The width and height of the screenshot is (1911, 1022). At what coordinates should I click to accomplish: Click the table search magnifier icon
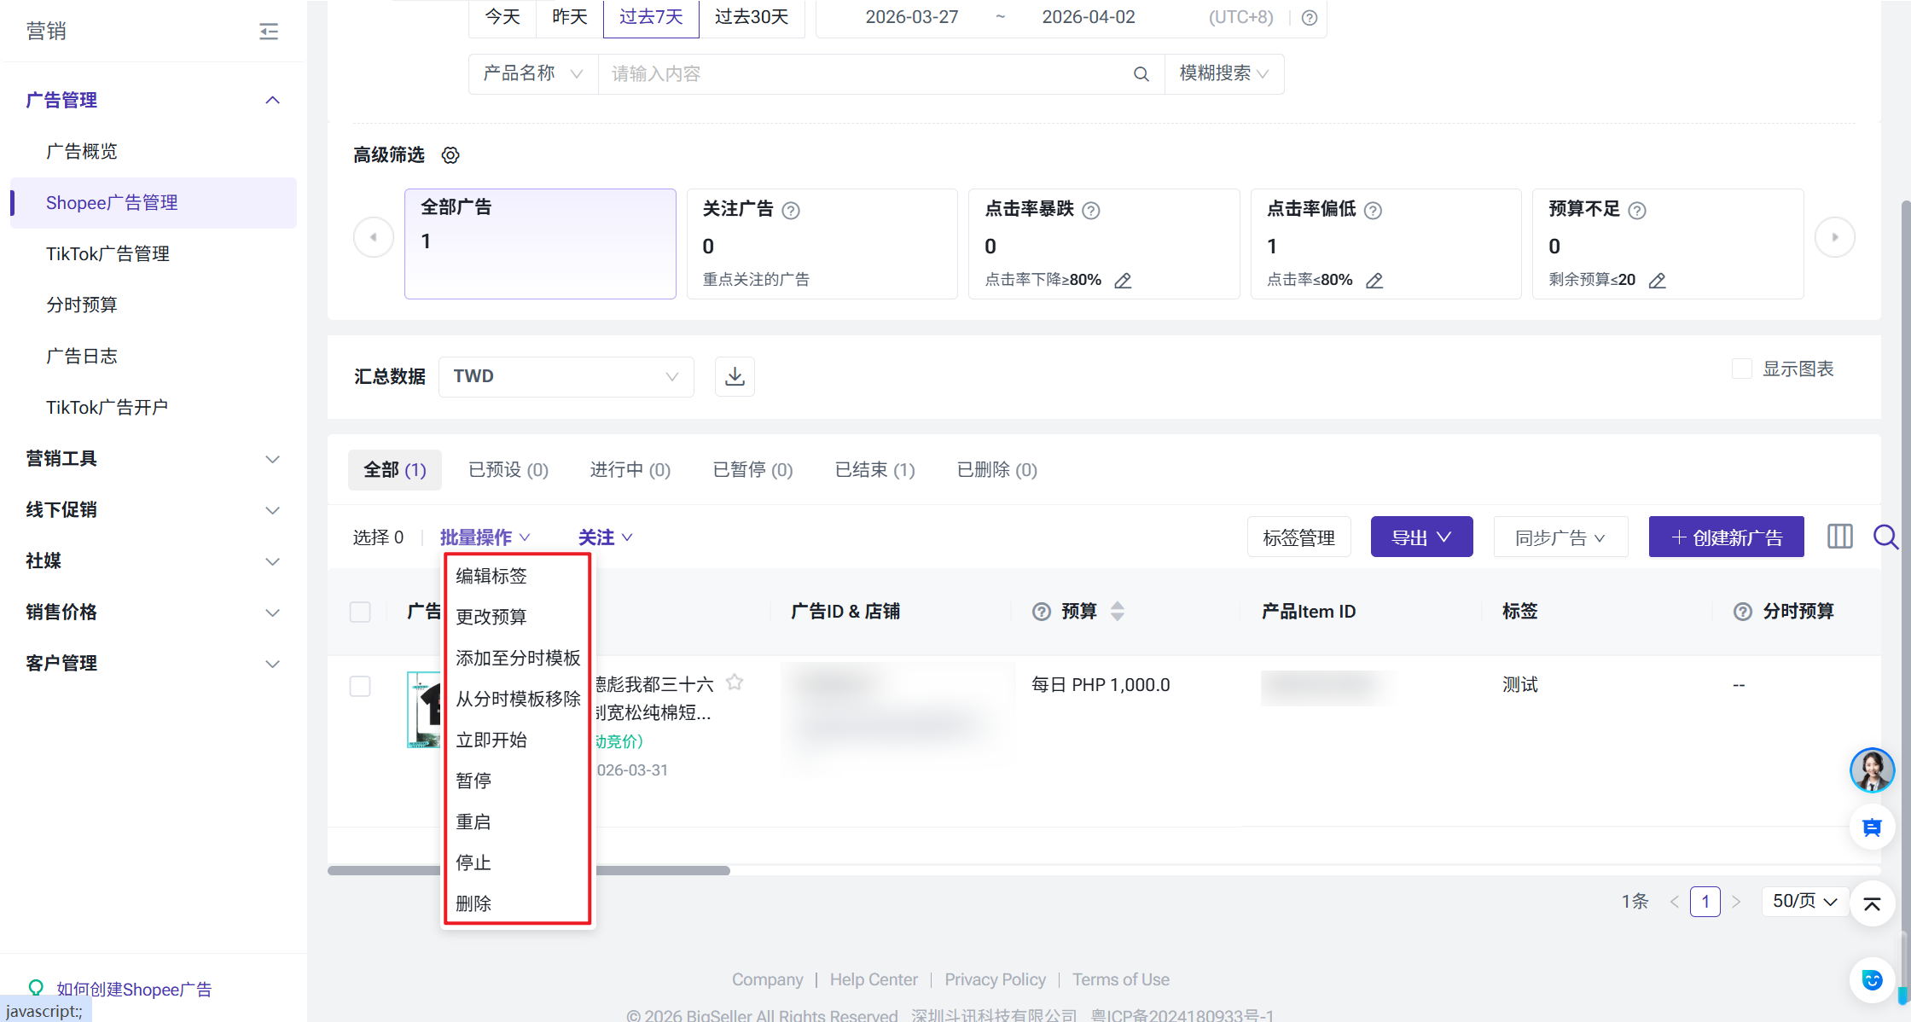[x=1885, y=537]
